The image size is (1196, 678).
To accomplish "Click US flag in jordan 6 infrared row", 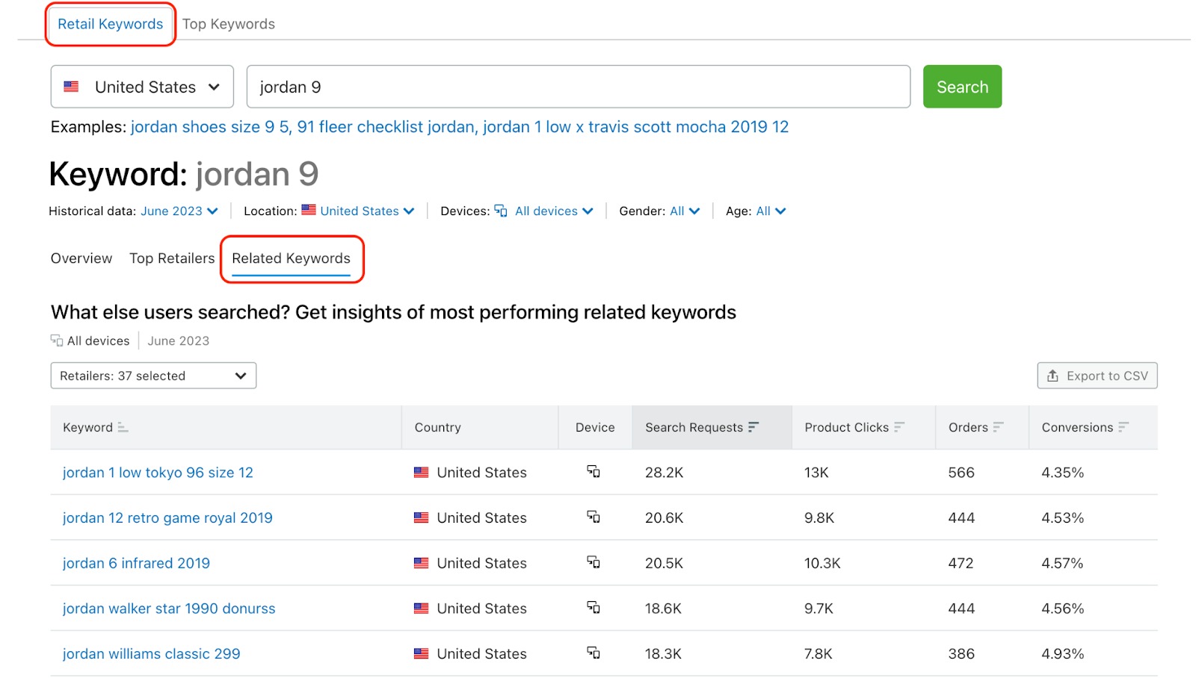I will (422, 563).
